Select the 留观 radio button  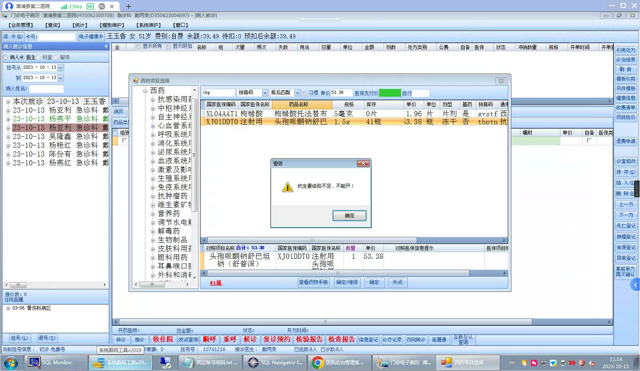[x=56, y=57]
